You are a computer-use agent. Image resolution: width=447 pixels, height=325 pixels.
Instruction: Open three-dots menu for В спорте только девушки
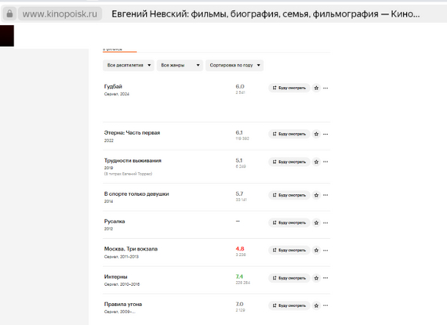pyautogui.click(x=325, y=195)
